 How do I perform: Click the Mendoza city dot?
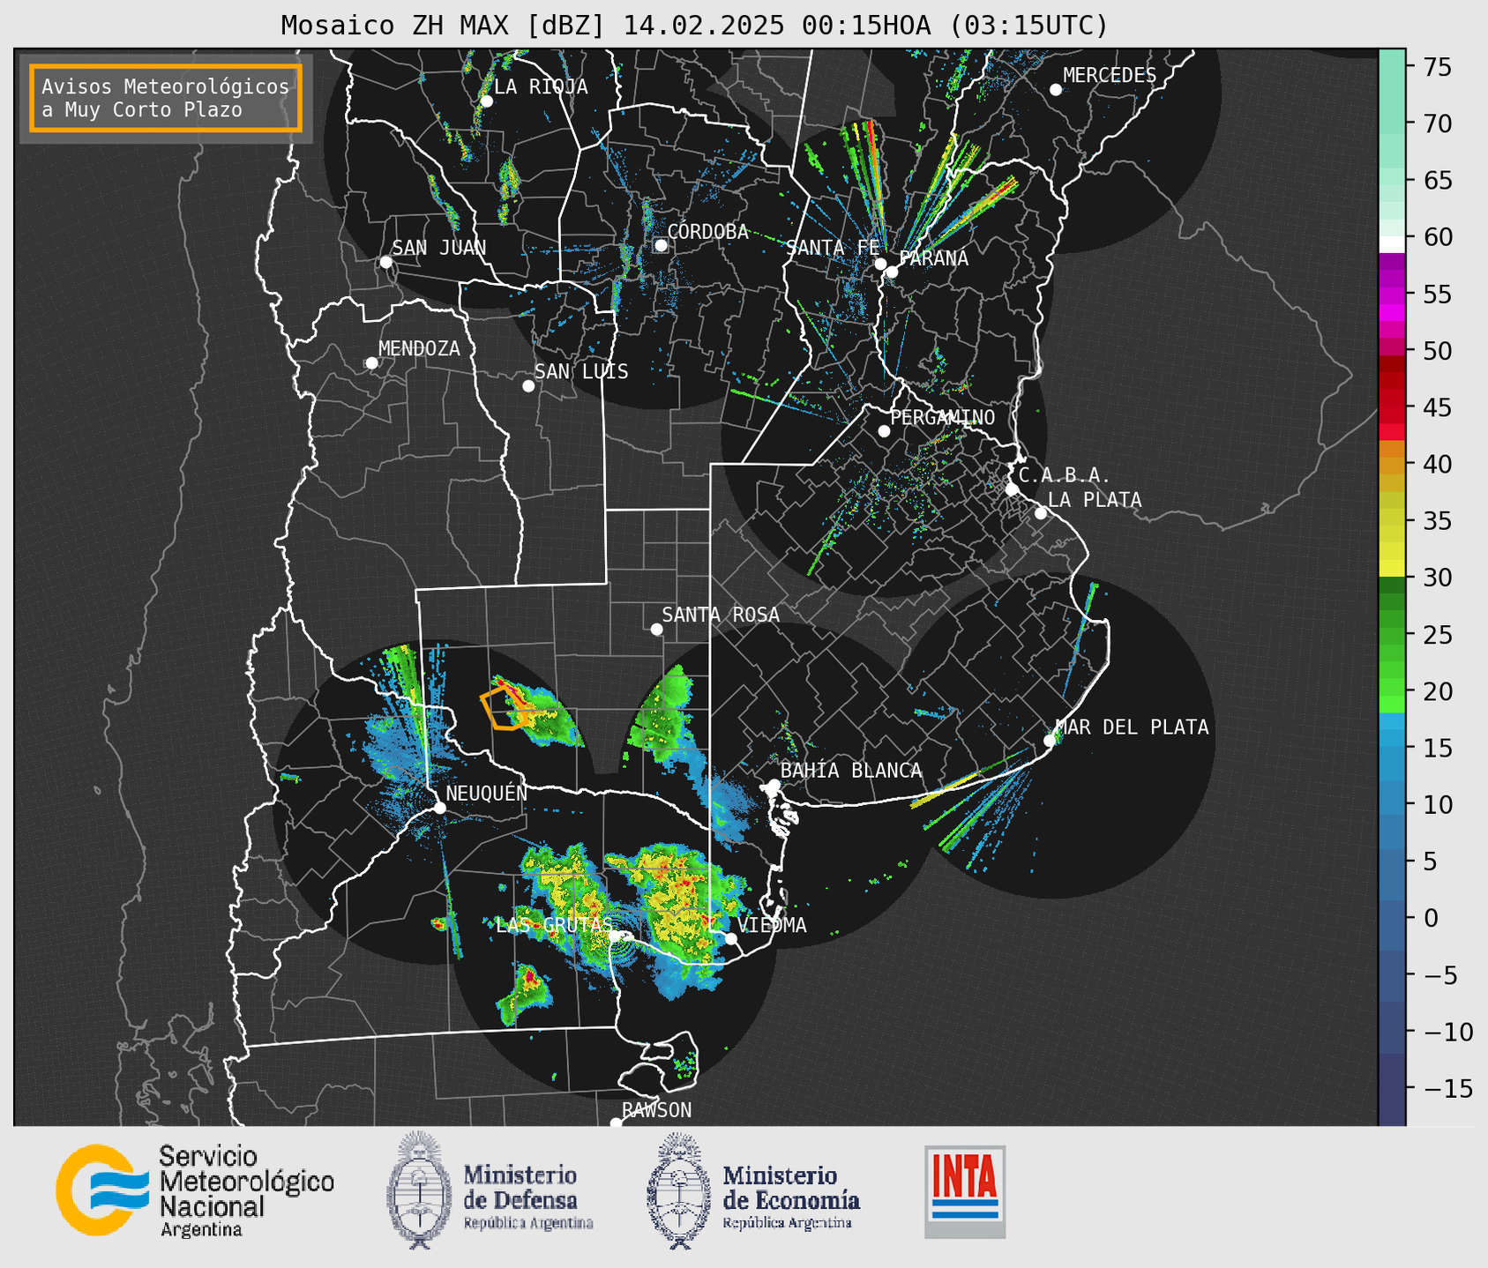point(371,363)
